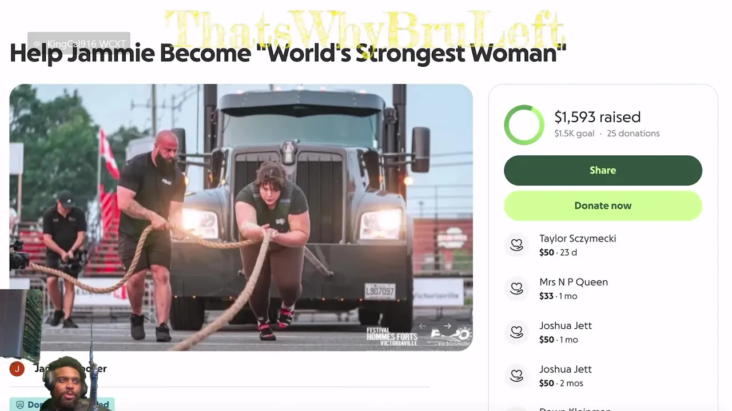Click donation icon beside Mrs N P Queen
The height and width of the screenshot is (411, 732).
point(517,289)
